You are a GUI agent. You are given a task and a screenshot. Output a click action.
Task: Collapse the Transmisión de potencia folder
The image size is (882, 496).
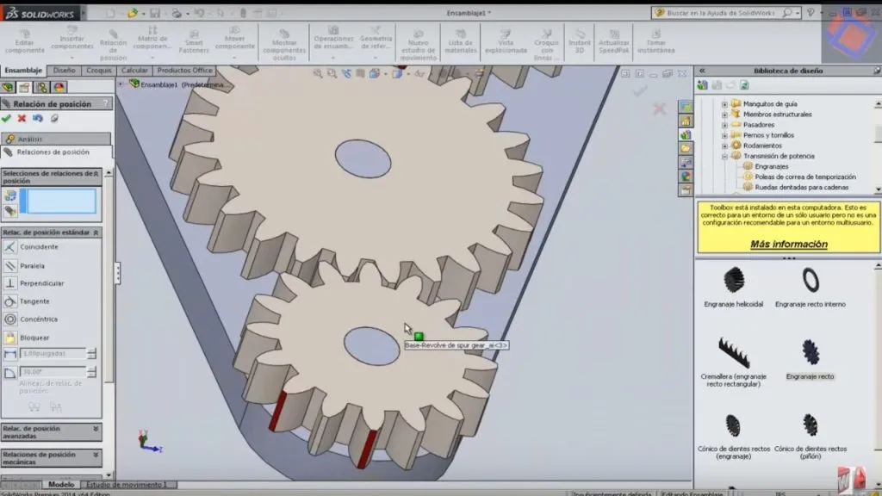tap(724, 157)
